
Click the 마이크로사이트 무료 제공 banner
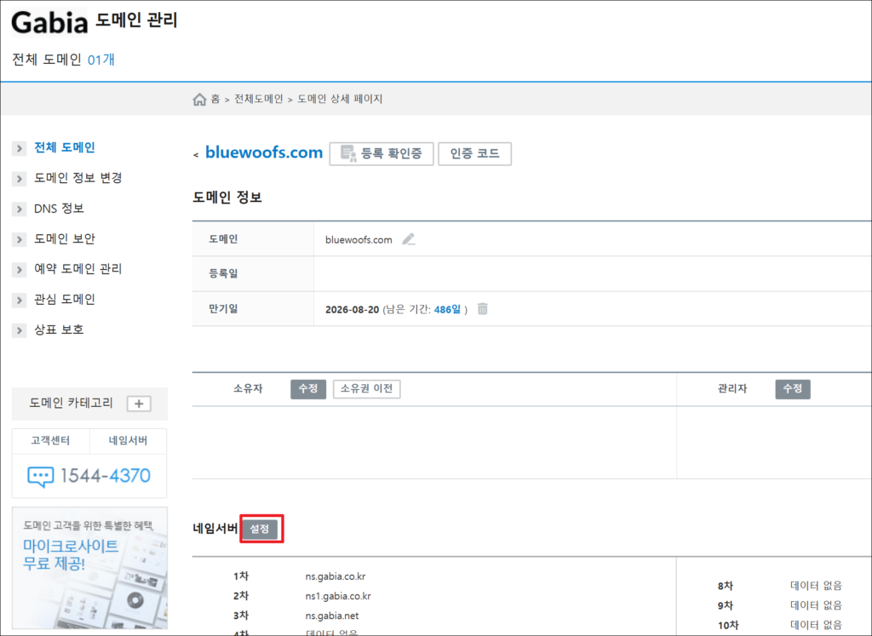click(x=89, y=568)
